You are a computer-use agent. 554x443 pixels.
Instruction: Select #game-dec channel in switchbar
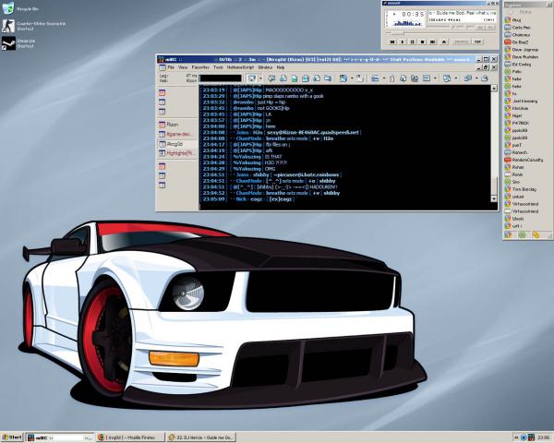[176, 134]
